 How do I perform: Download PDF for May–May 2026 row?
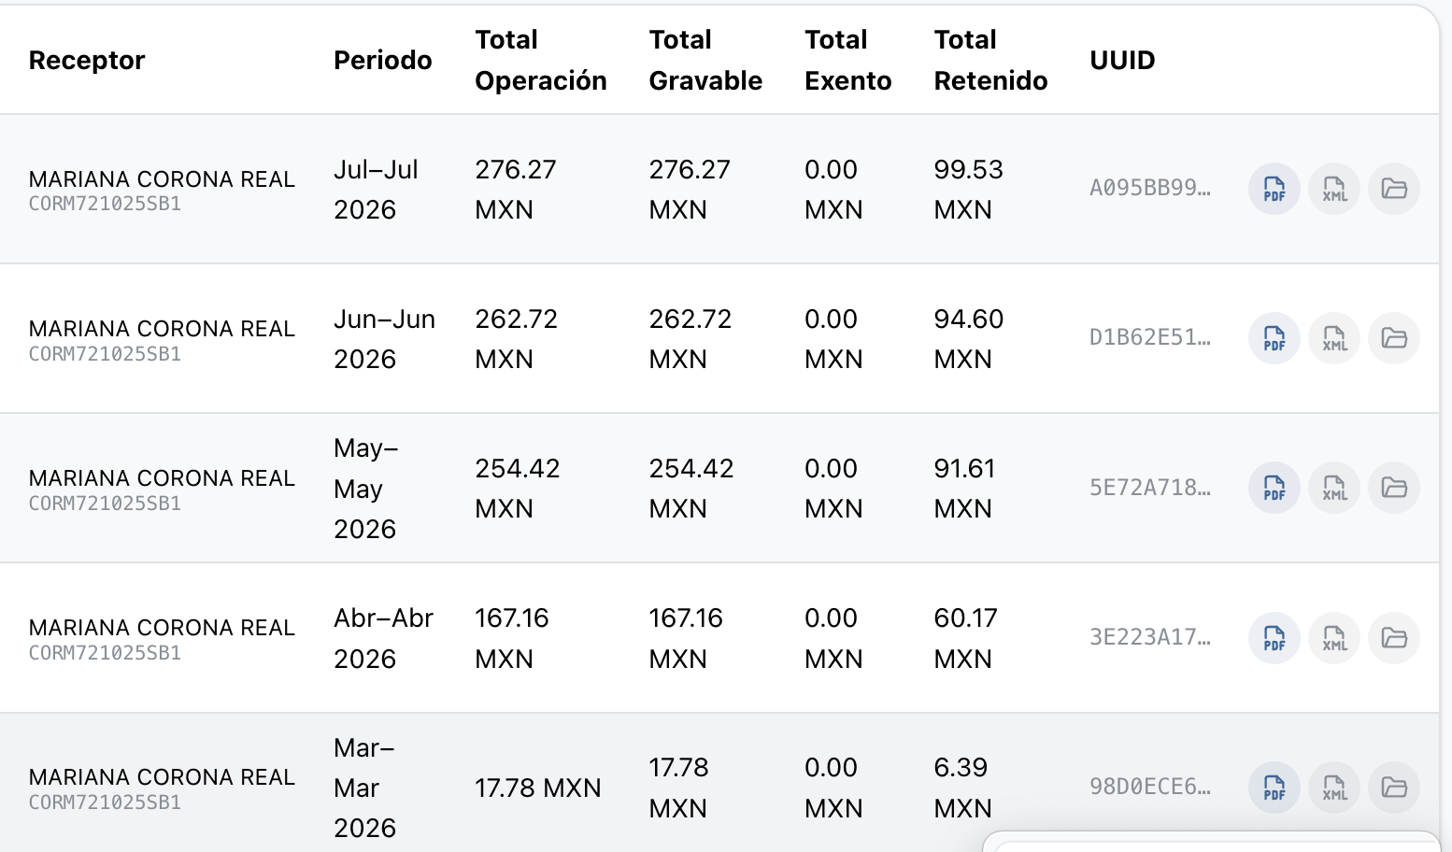point(1274,488)
